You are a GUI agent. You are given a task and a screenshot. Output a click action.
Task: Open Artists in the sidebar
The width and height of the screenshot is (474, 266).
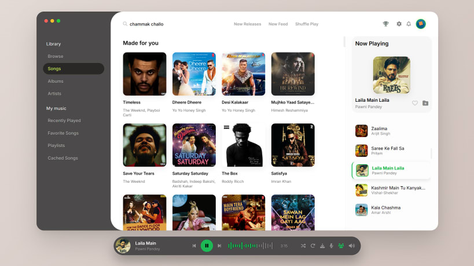pyautogui.click(x=54, y=94)
